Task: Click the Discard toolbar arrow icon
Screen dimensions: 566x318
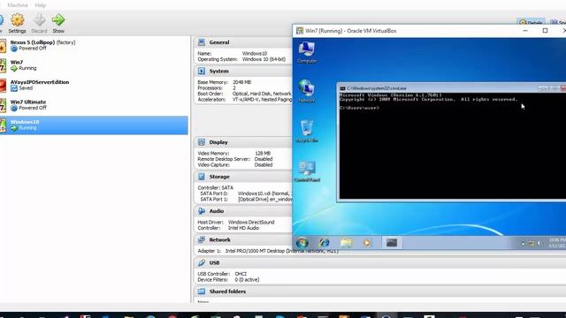Action: click(x=39, y=19)
